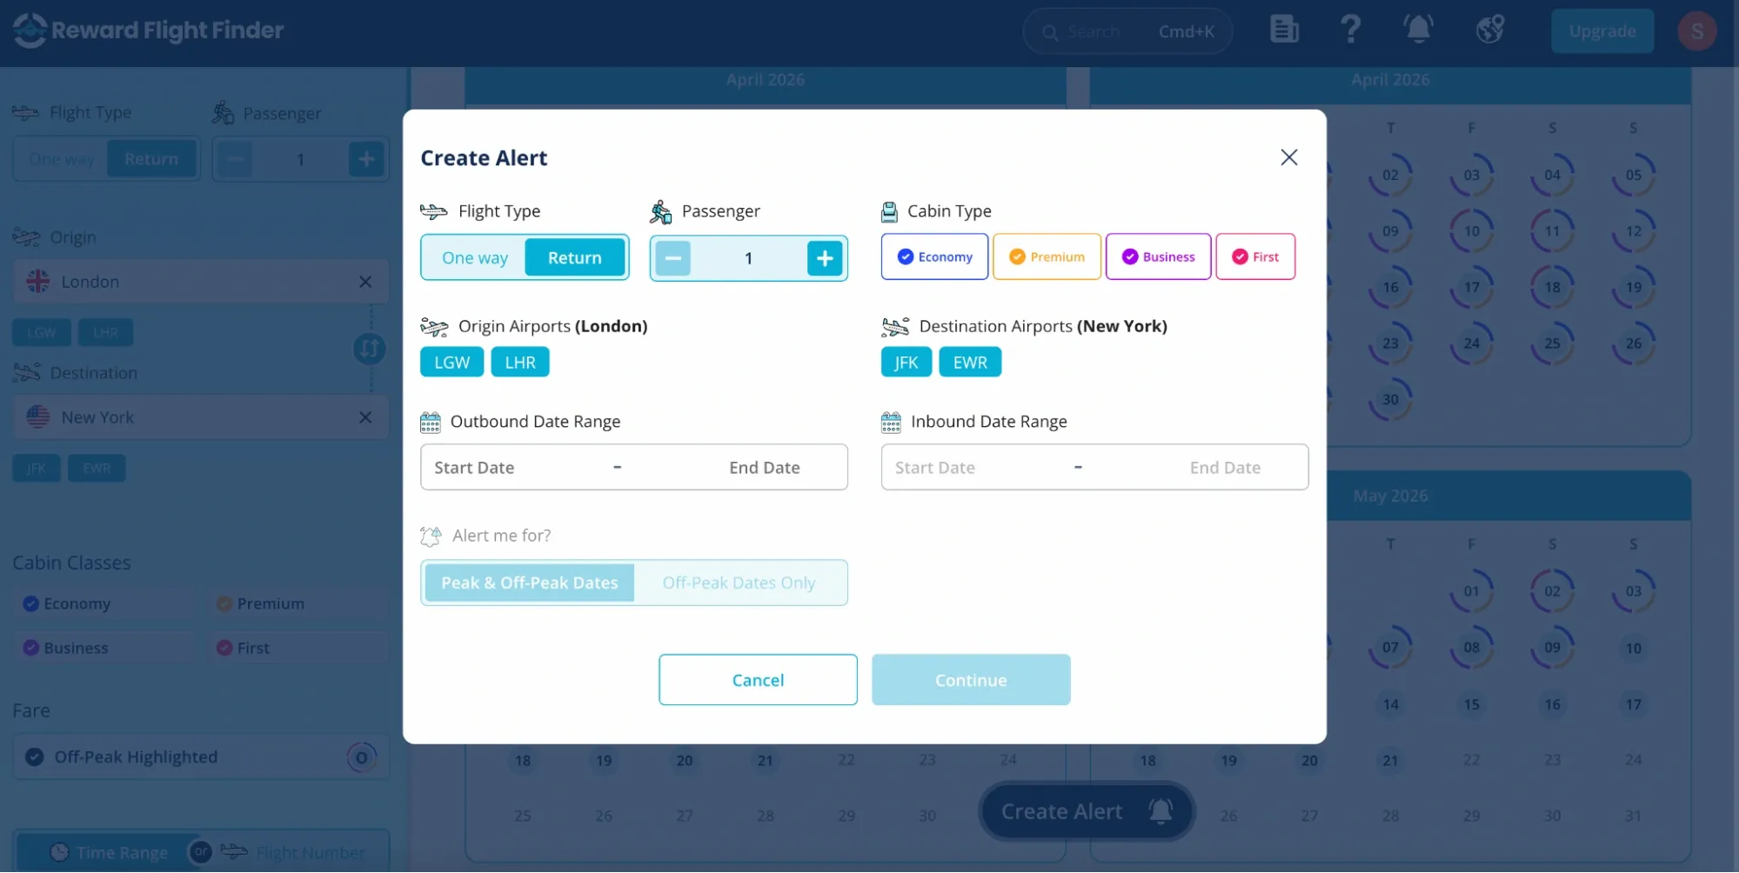Increase passenger count with plus button
The height and width of the screenshot is (873, 1739).
point(824,258)
